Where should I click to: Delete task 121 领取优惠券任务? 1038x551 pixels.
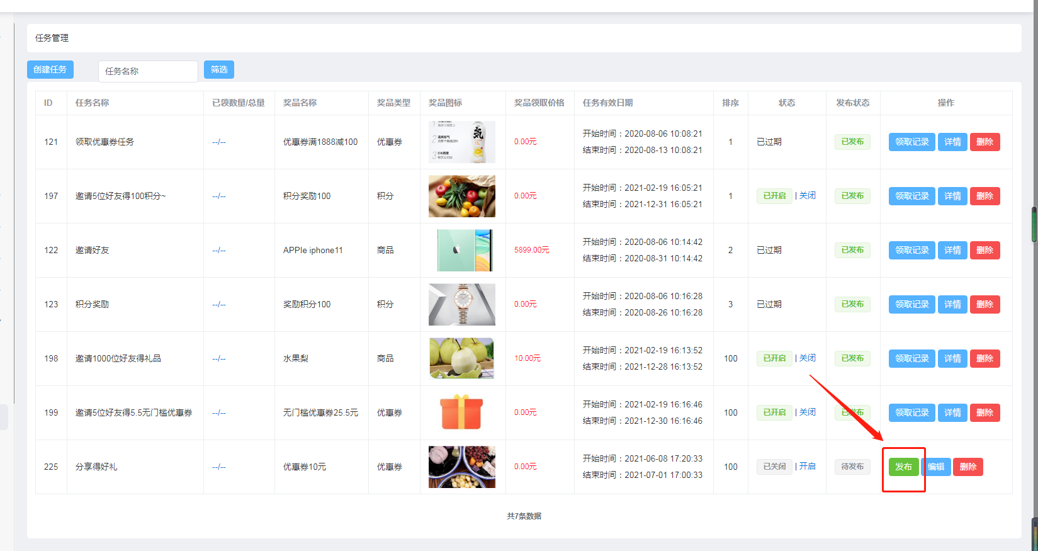pyautogui.click(x=985, y=142)
